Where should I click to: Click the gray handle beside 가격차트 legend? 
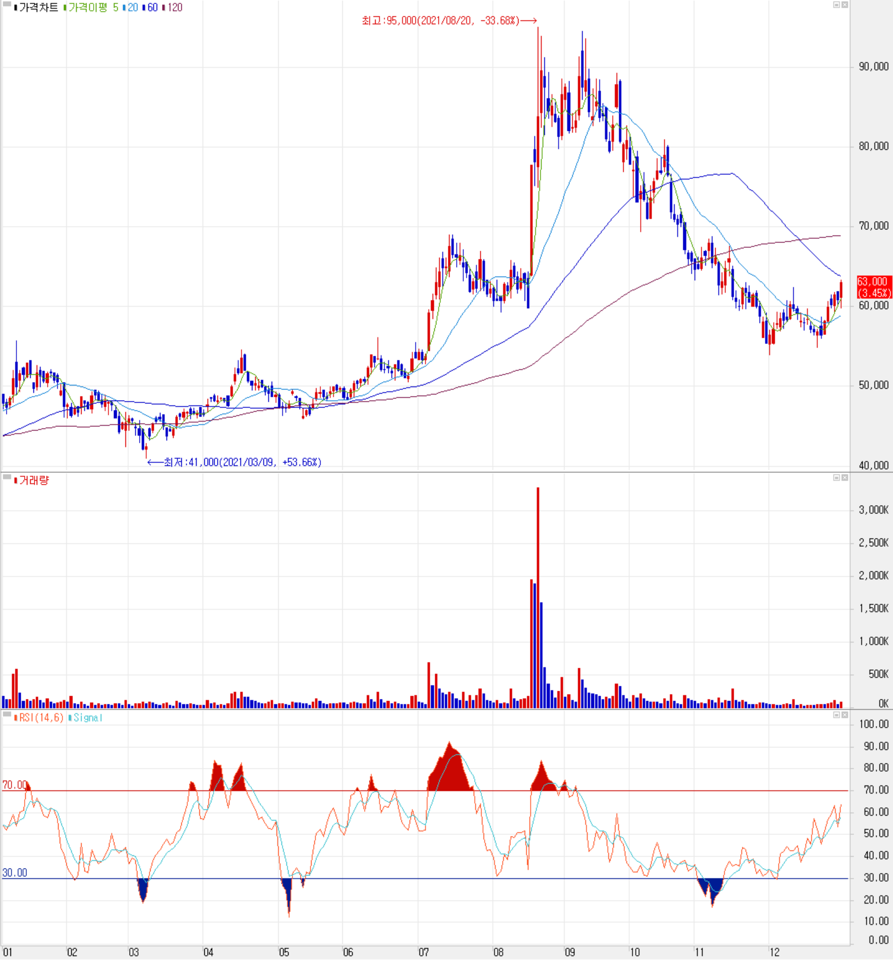pyautogui.click(x=7, y=5)
